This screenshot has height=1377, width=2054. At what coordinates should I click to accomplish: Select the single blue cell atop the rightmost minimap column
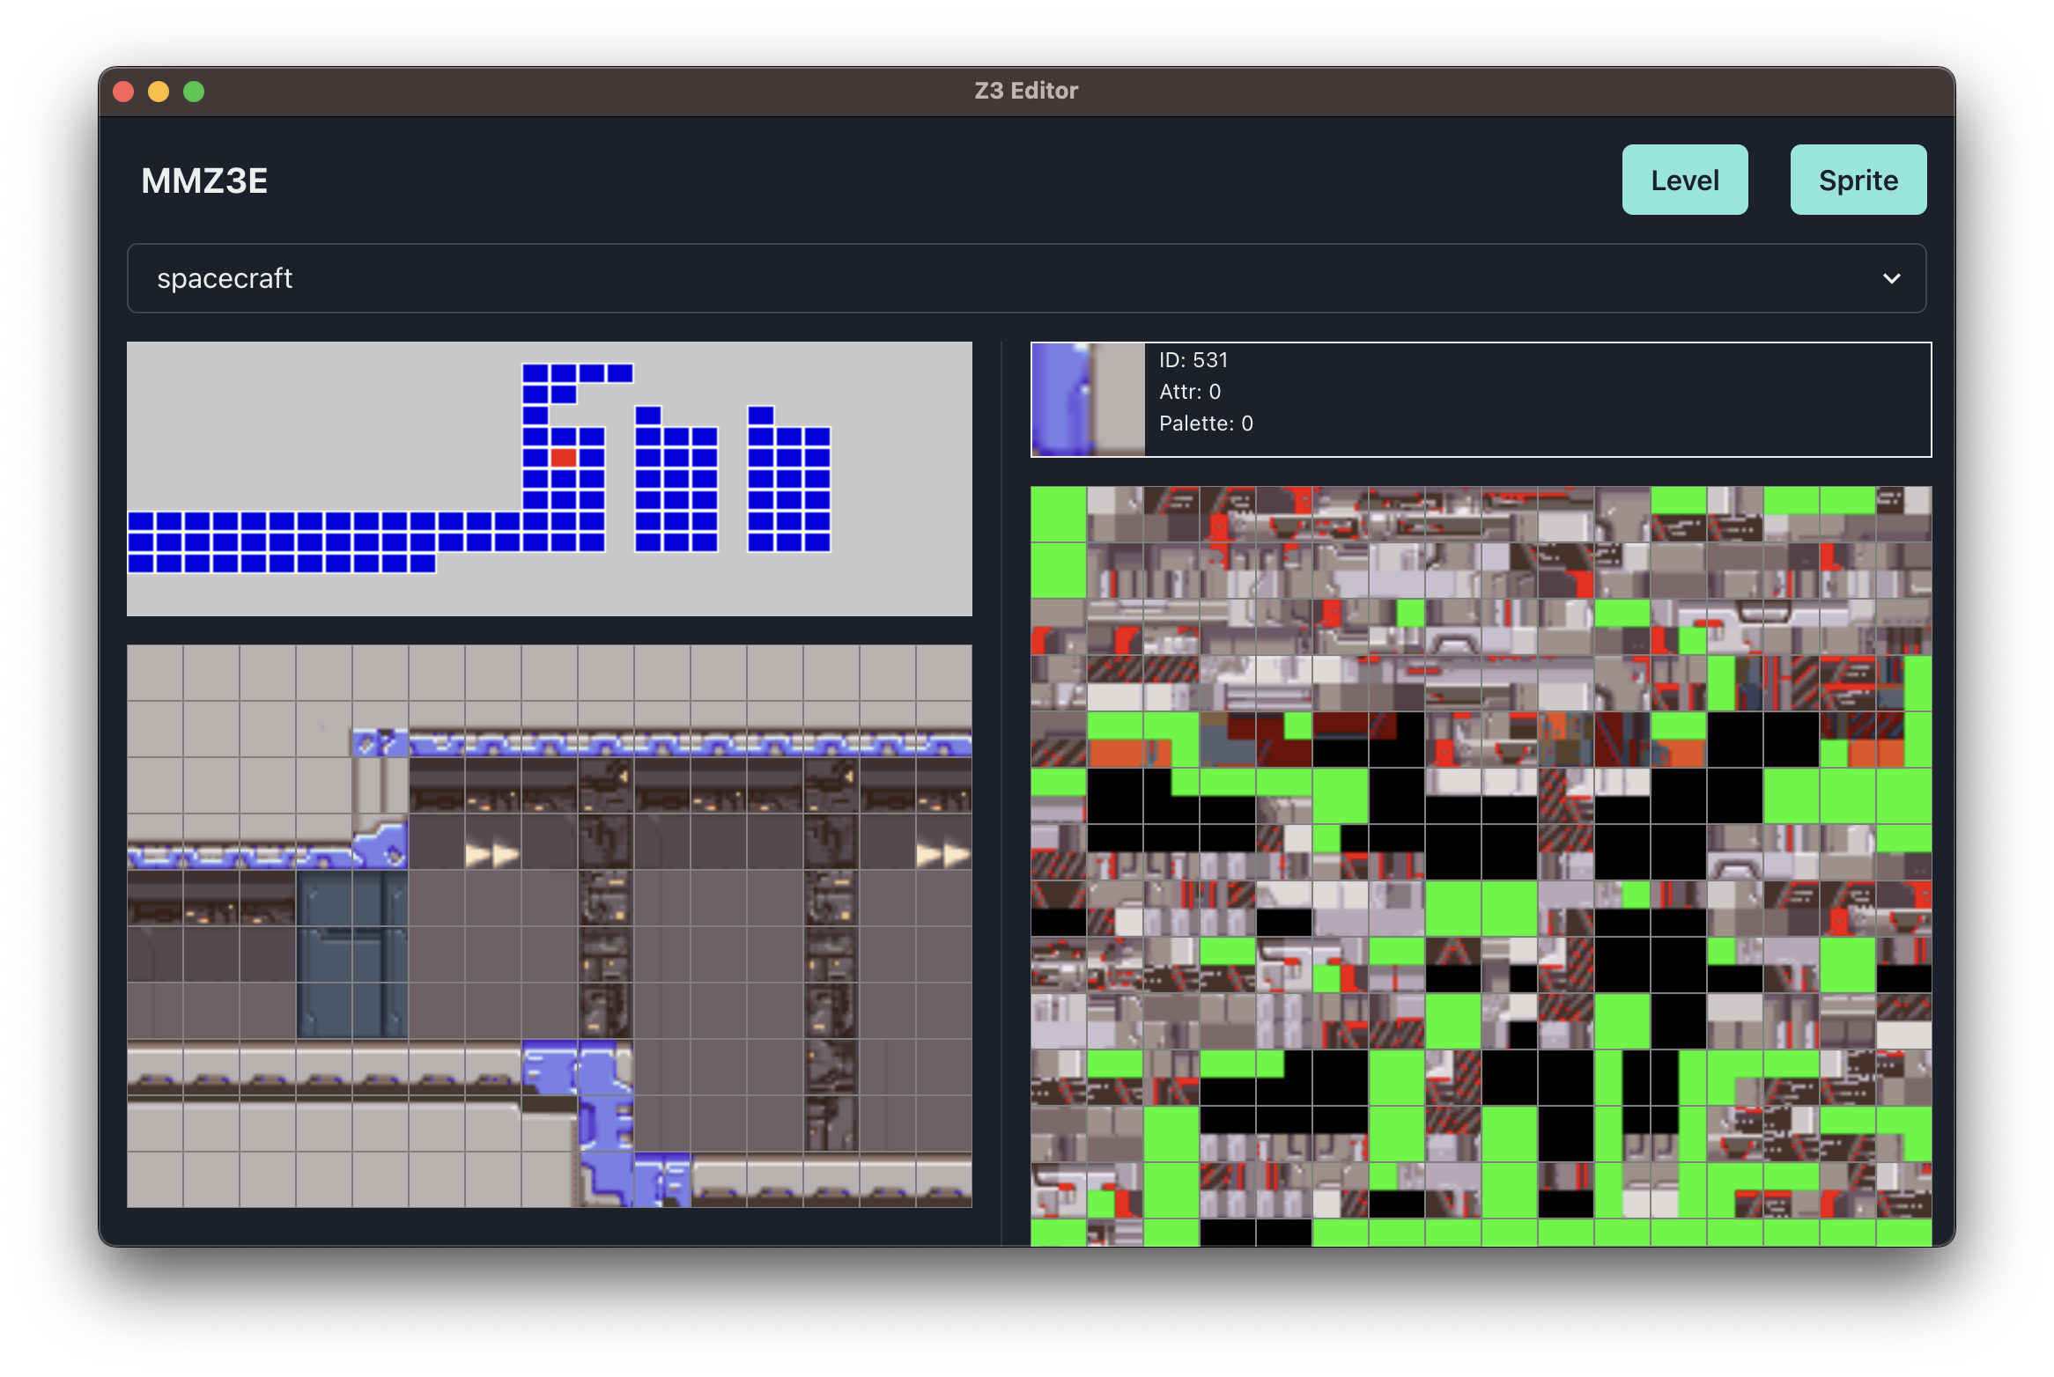coord(761,415)
